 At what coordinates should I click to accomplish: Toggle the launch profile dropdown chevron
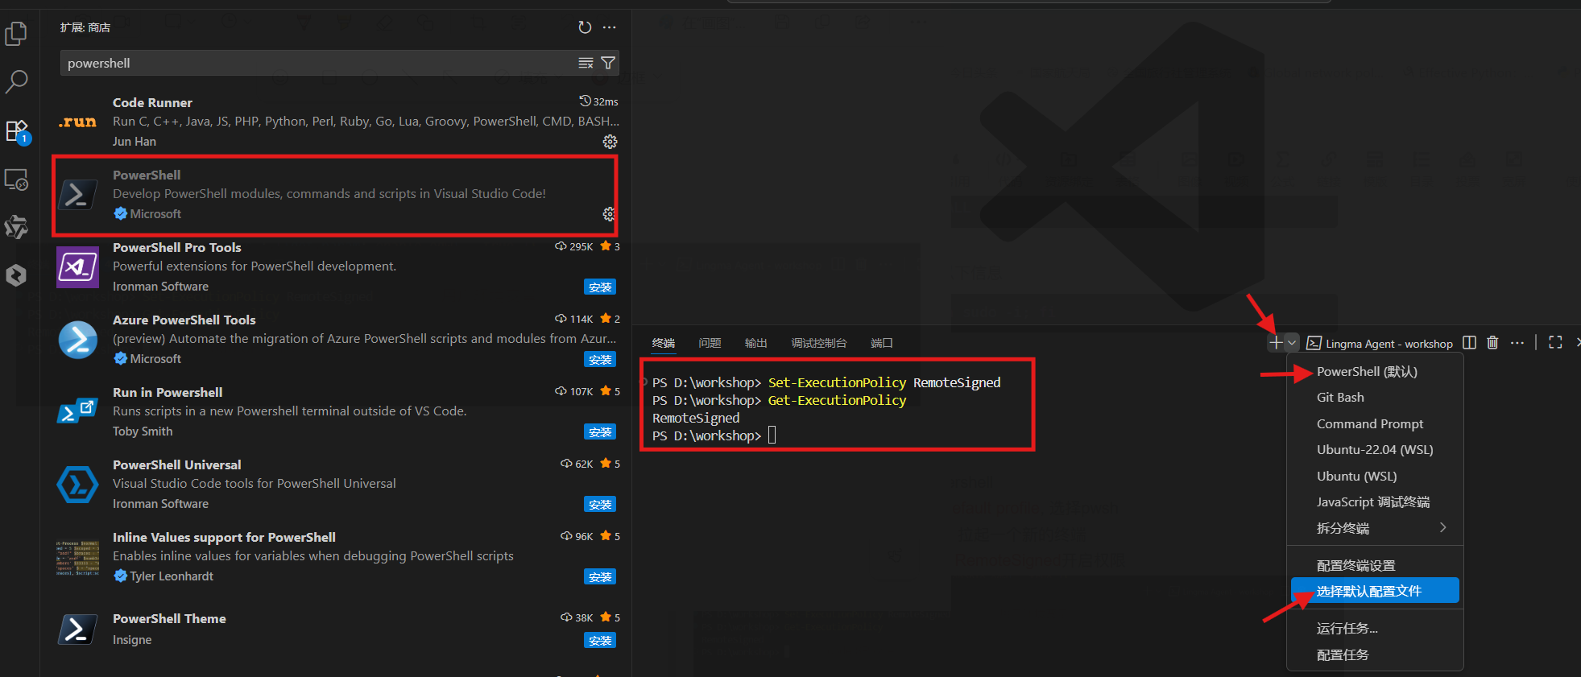pyautogui.click(x=1292, y=343)
